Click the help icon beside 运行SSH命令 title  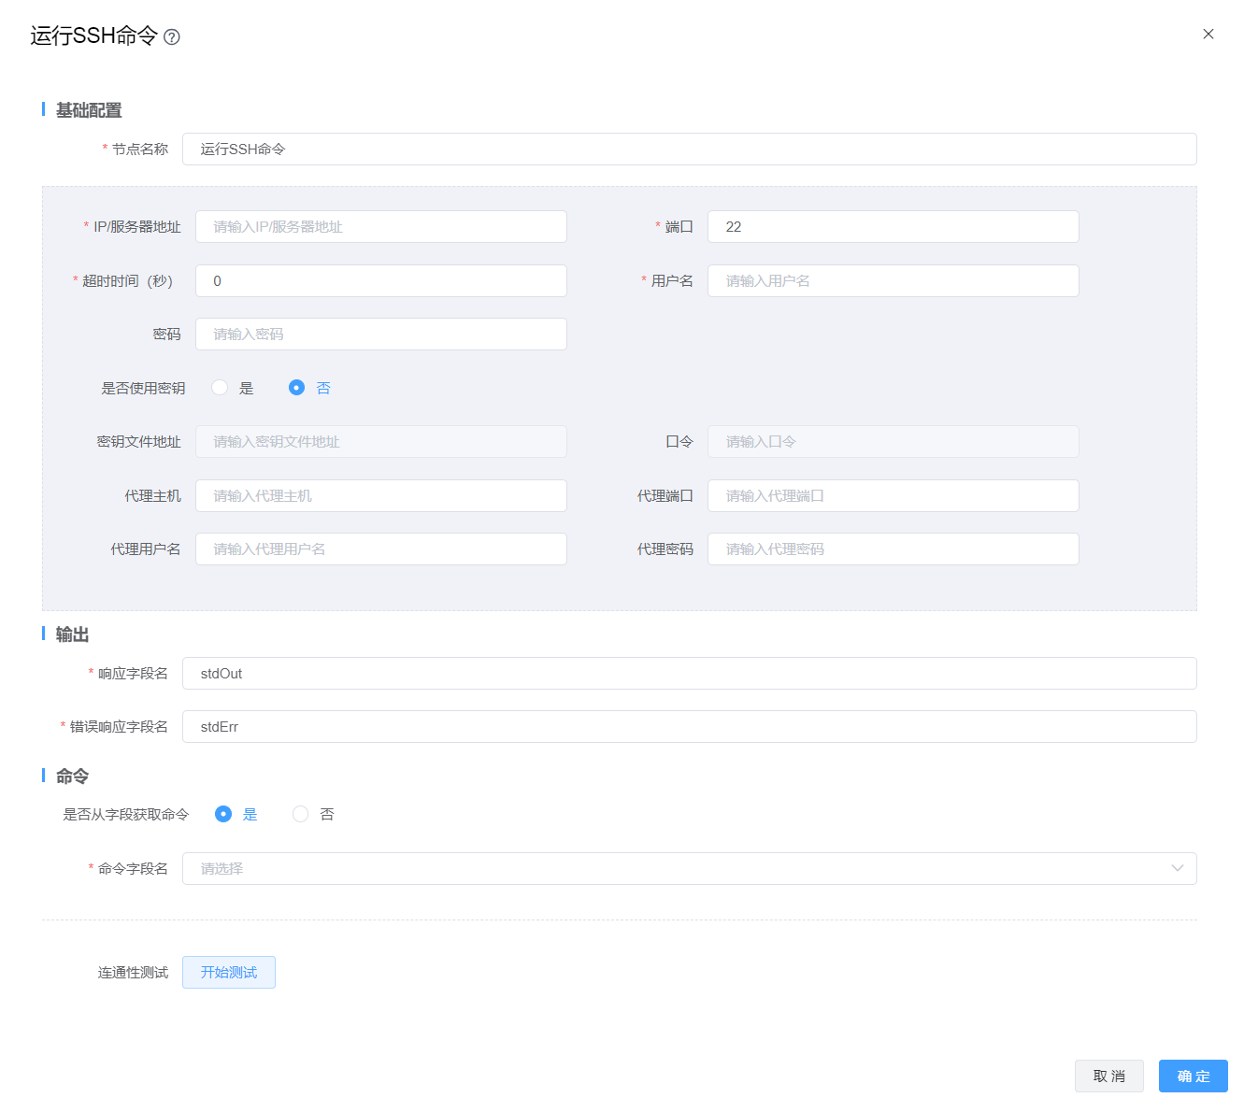click(172, 37)
